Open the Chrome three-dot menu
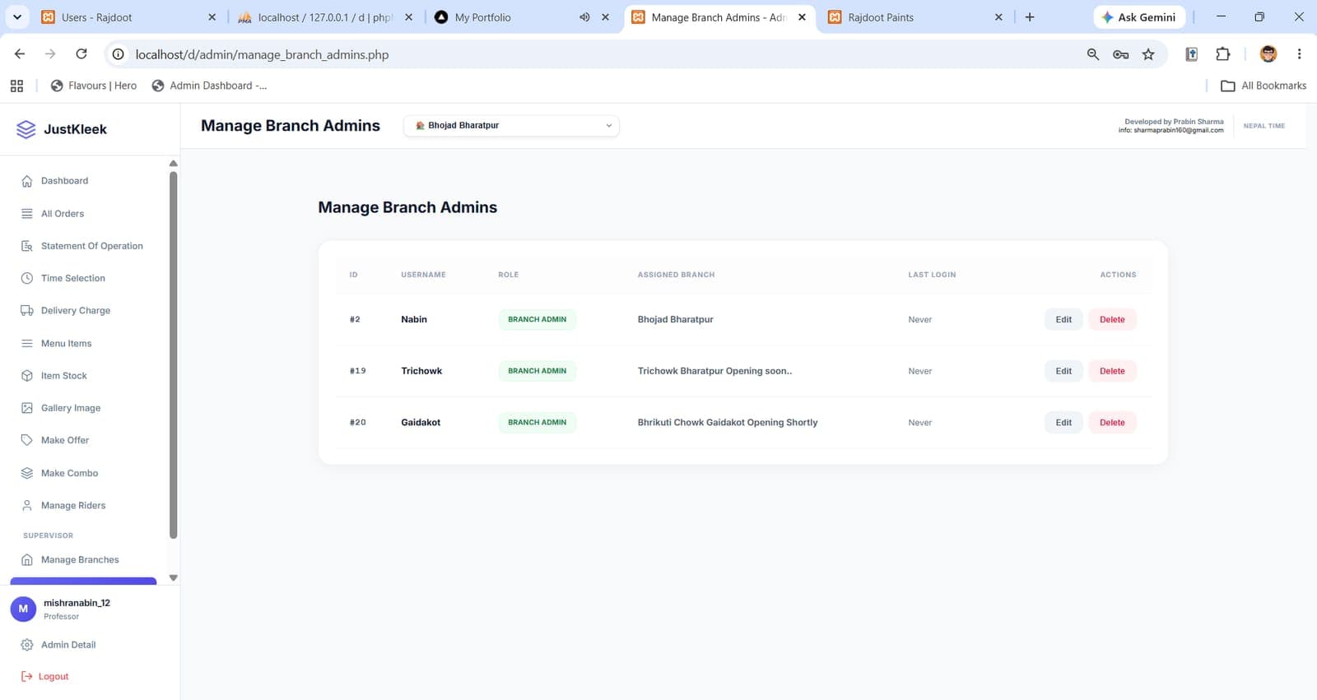 click(1299, 54)
